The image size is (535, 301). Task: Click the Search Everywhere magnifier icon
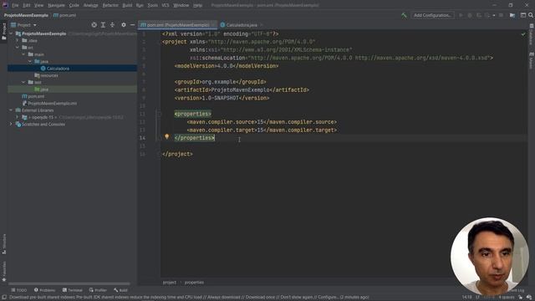[531, 15]
